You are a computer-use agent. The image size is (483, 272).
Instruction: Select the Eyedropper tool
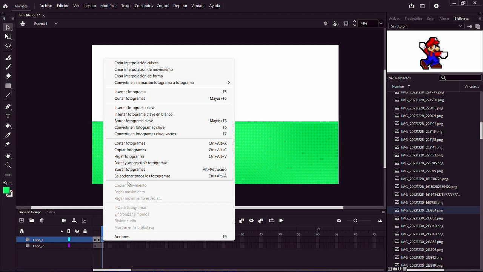8,135
